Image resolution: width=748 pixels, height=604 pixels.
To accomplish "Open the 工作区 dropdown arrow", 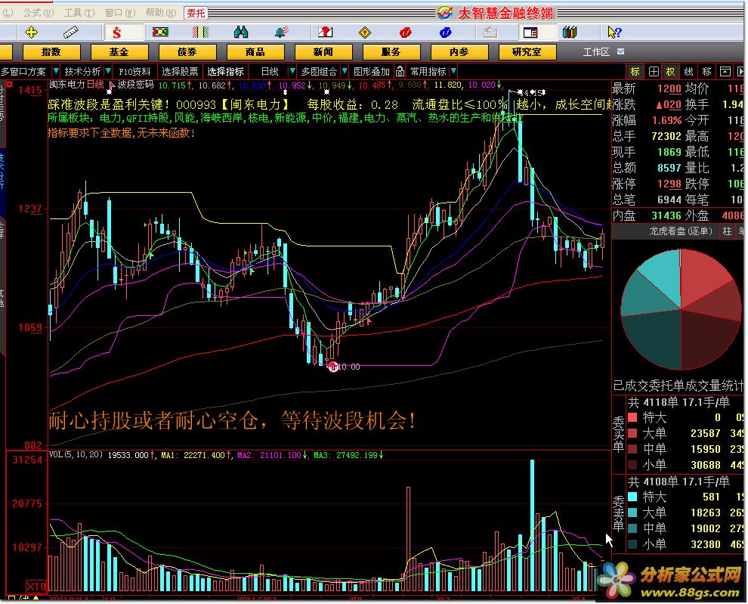I will [x=620, y=51].
